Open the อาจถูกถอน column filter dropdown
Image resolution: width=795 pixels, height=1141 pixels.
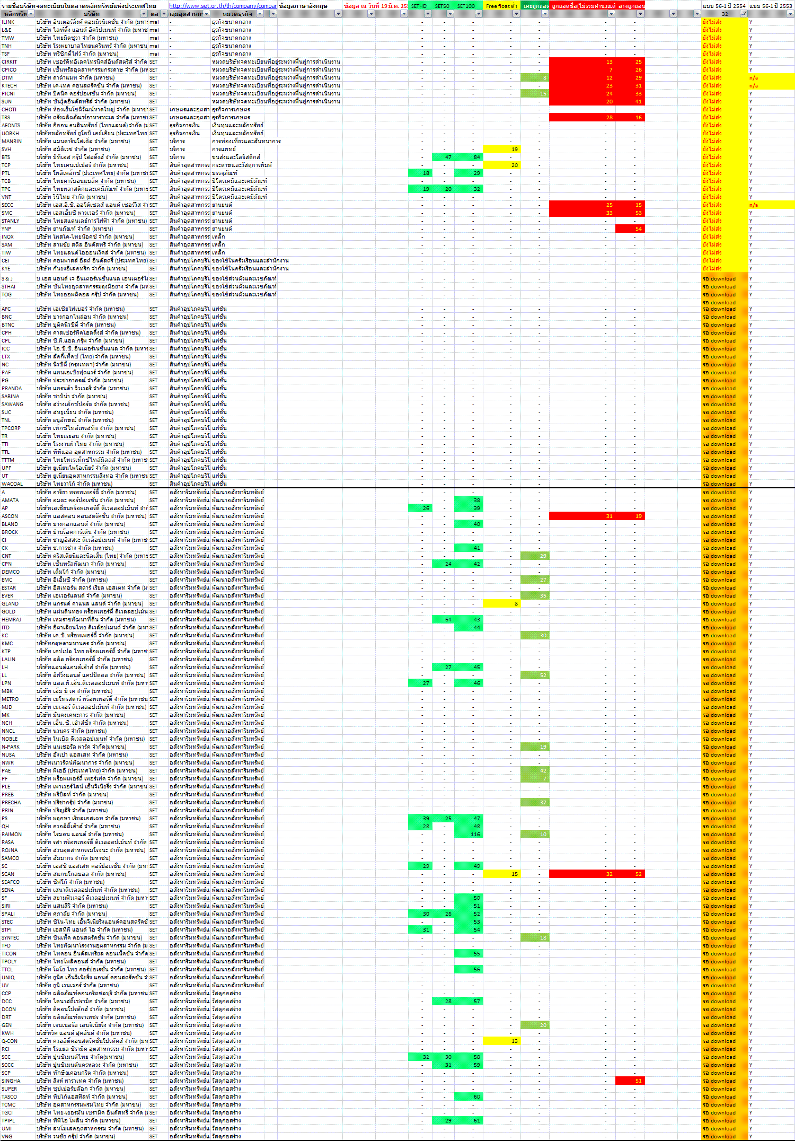pyautogui.click(x=640, y=14)
